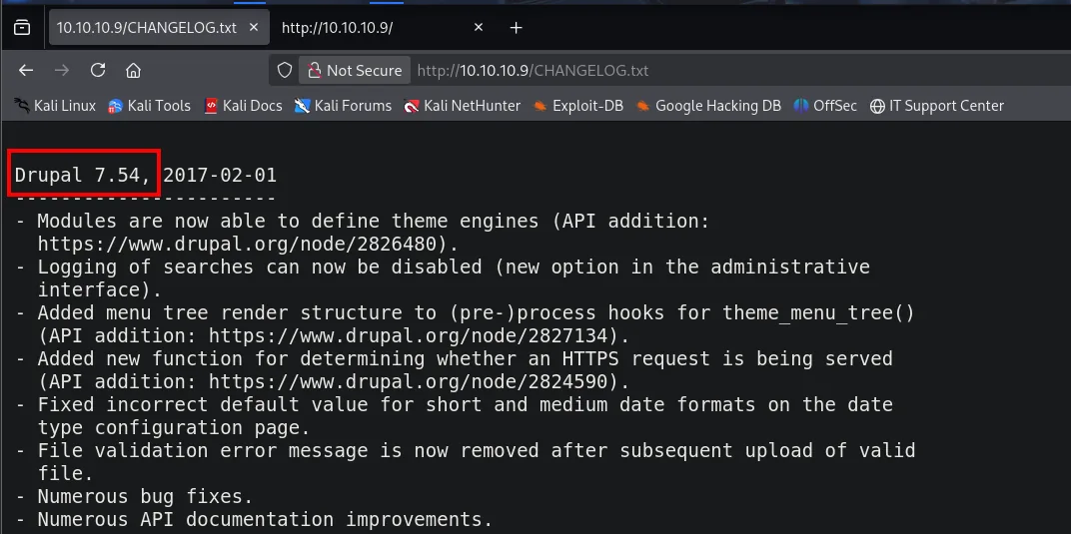Click 'Fixed incorrect default value' line
Screen dimensions: 1071x534
[x=454, y=403]
